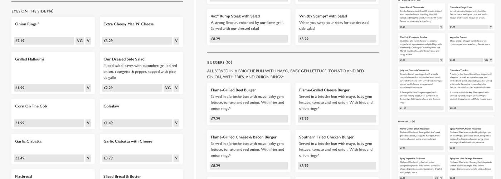Click the V badge on Extra Cheesy Mac 'N' Cheese
This screenshot has width=501, height=179.
point(176,41)
